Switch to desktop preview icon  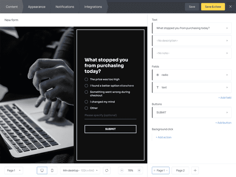[42, 170]
